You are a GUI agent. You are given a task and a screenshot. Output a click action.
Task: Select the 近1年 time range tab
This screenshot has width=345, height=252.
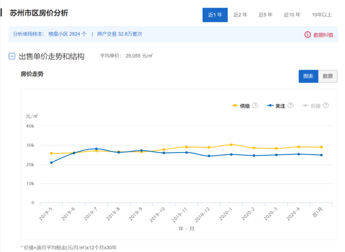(x=215, y=15)
